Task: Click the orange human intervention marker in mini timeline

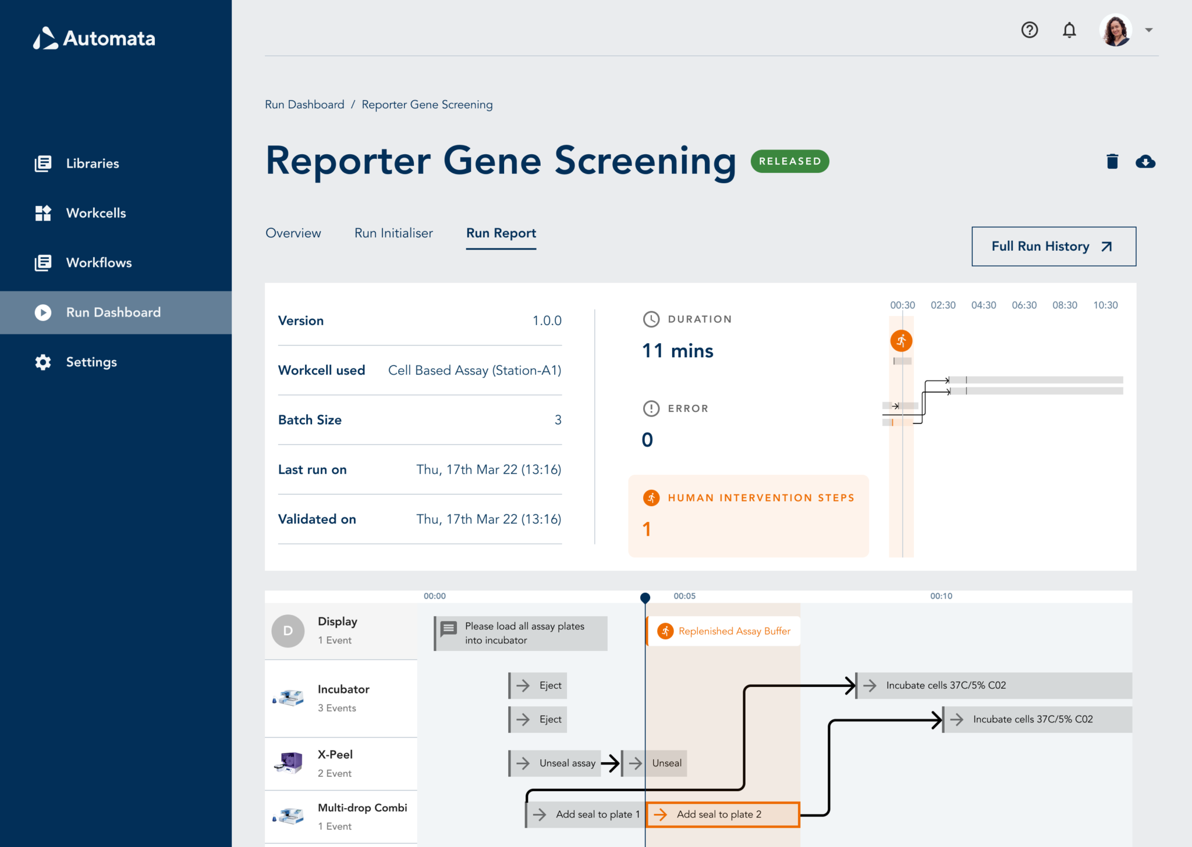Action: [x=901, y=340]
